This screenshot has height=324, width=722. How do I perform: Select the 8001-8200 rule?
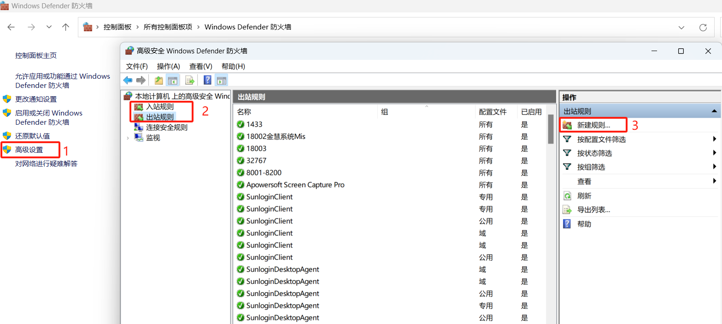pos(264,173)
